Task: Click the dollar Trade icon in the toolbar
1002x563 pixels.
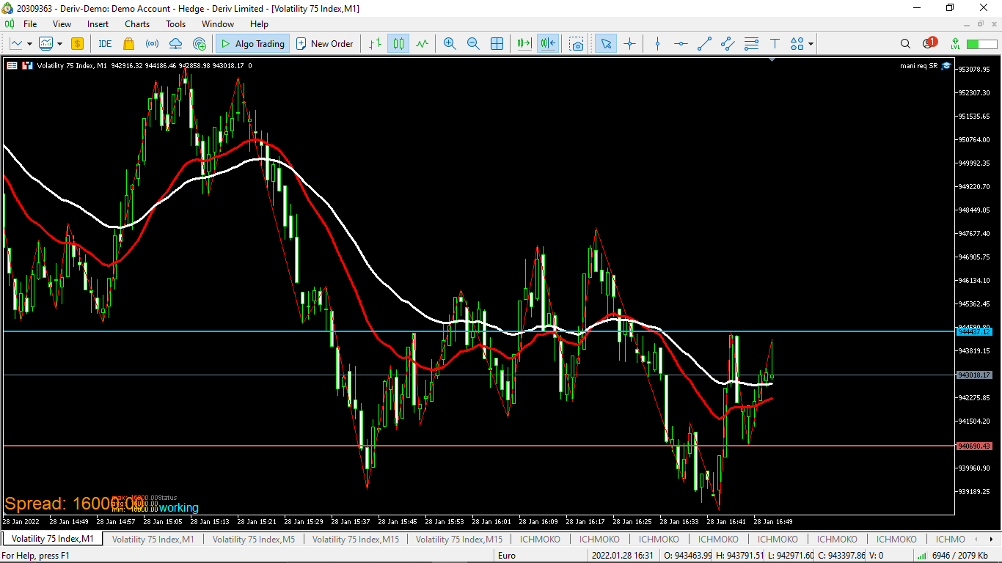Action: point(77,44)
